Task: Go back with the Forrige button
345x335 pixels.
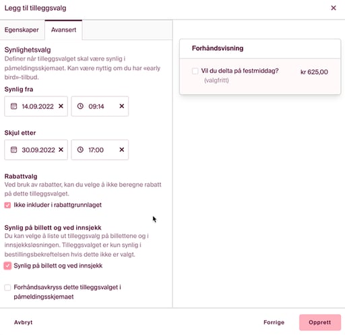Action: [274, 322]
